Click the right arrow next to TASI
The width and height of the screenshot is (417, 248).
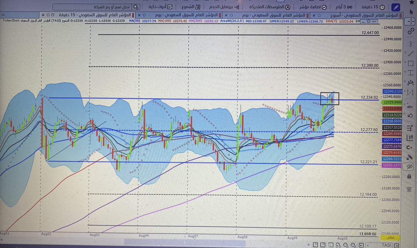[x=396, y=245]
